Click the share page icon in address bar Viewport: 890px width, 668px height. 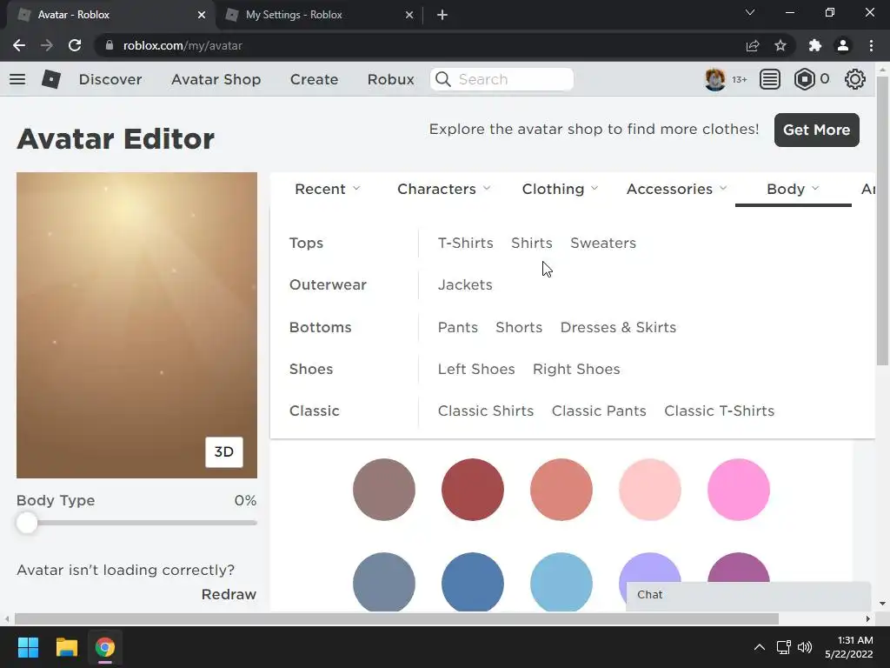[x=753, y=45]
